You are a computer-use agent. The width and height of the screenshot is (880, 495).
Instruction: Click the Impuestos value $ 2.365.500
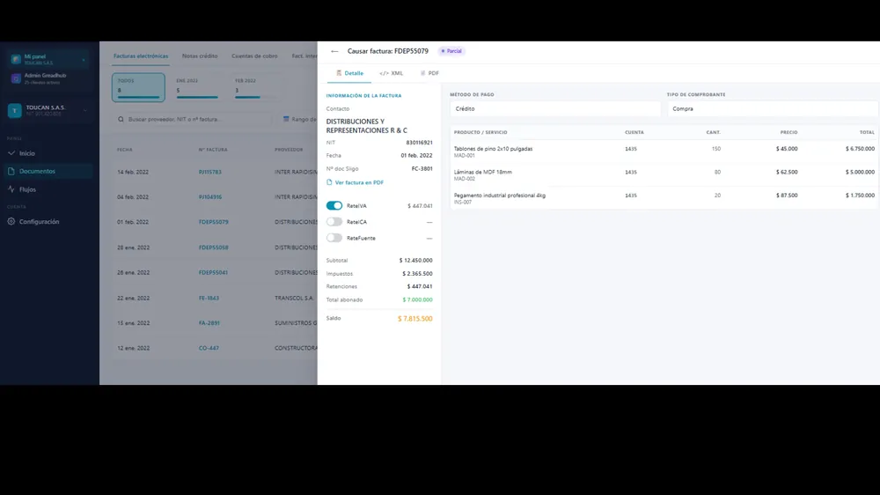tap(417, 274)
